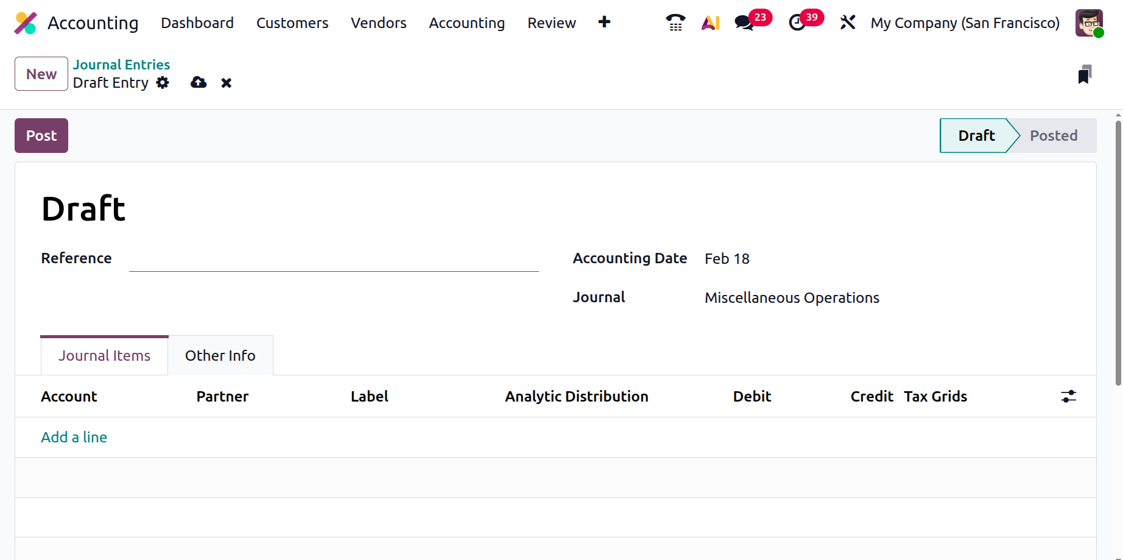Click the user avatar in top bar
The image size is (1123, 560).
(1089, 23)
